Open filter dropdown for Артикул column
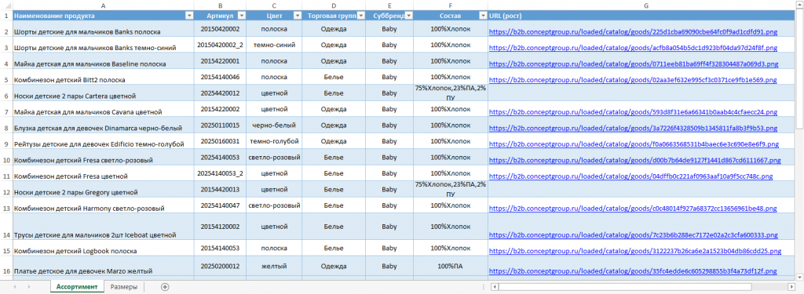This screenshot has height=294, width=804. 241,16
